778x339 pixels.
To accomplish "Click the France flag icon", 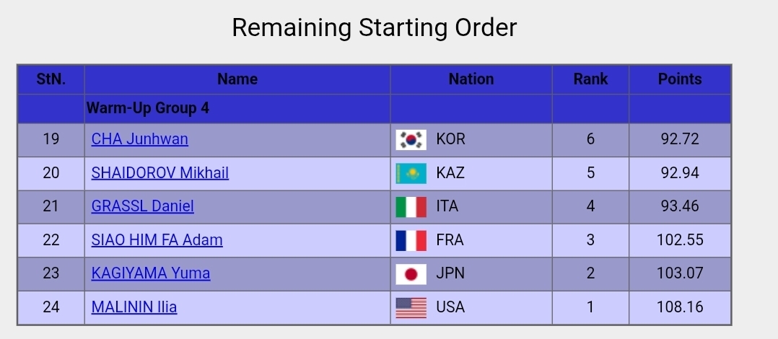I will click(411, 240).
